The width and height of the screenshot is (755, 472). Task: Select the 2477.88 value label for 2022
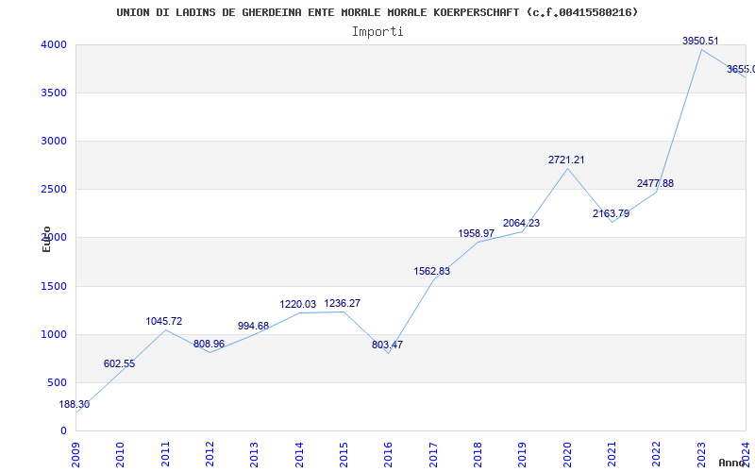click(x=655, y=183)
